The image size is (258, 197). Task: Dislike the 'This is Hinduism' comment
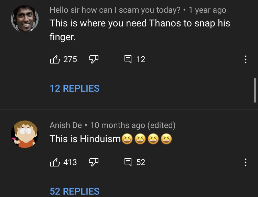[93, 162]
